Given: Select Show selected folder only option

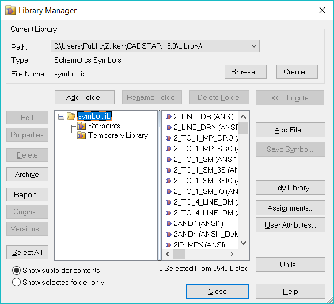Looking at the screenshot, I should 17,282.
